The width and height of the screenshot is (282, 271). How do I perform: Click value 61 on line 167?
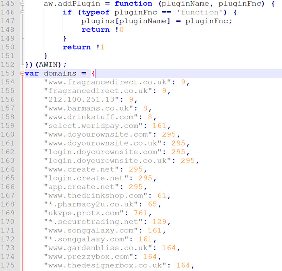[162, 195]
